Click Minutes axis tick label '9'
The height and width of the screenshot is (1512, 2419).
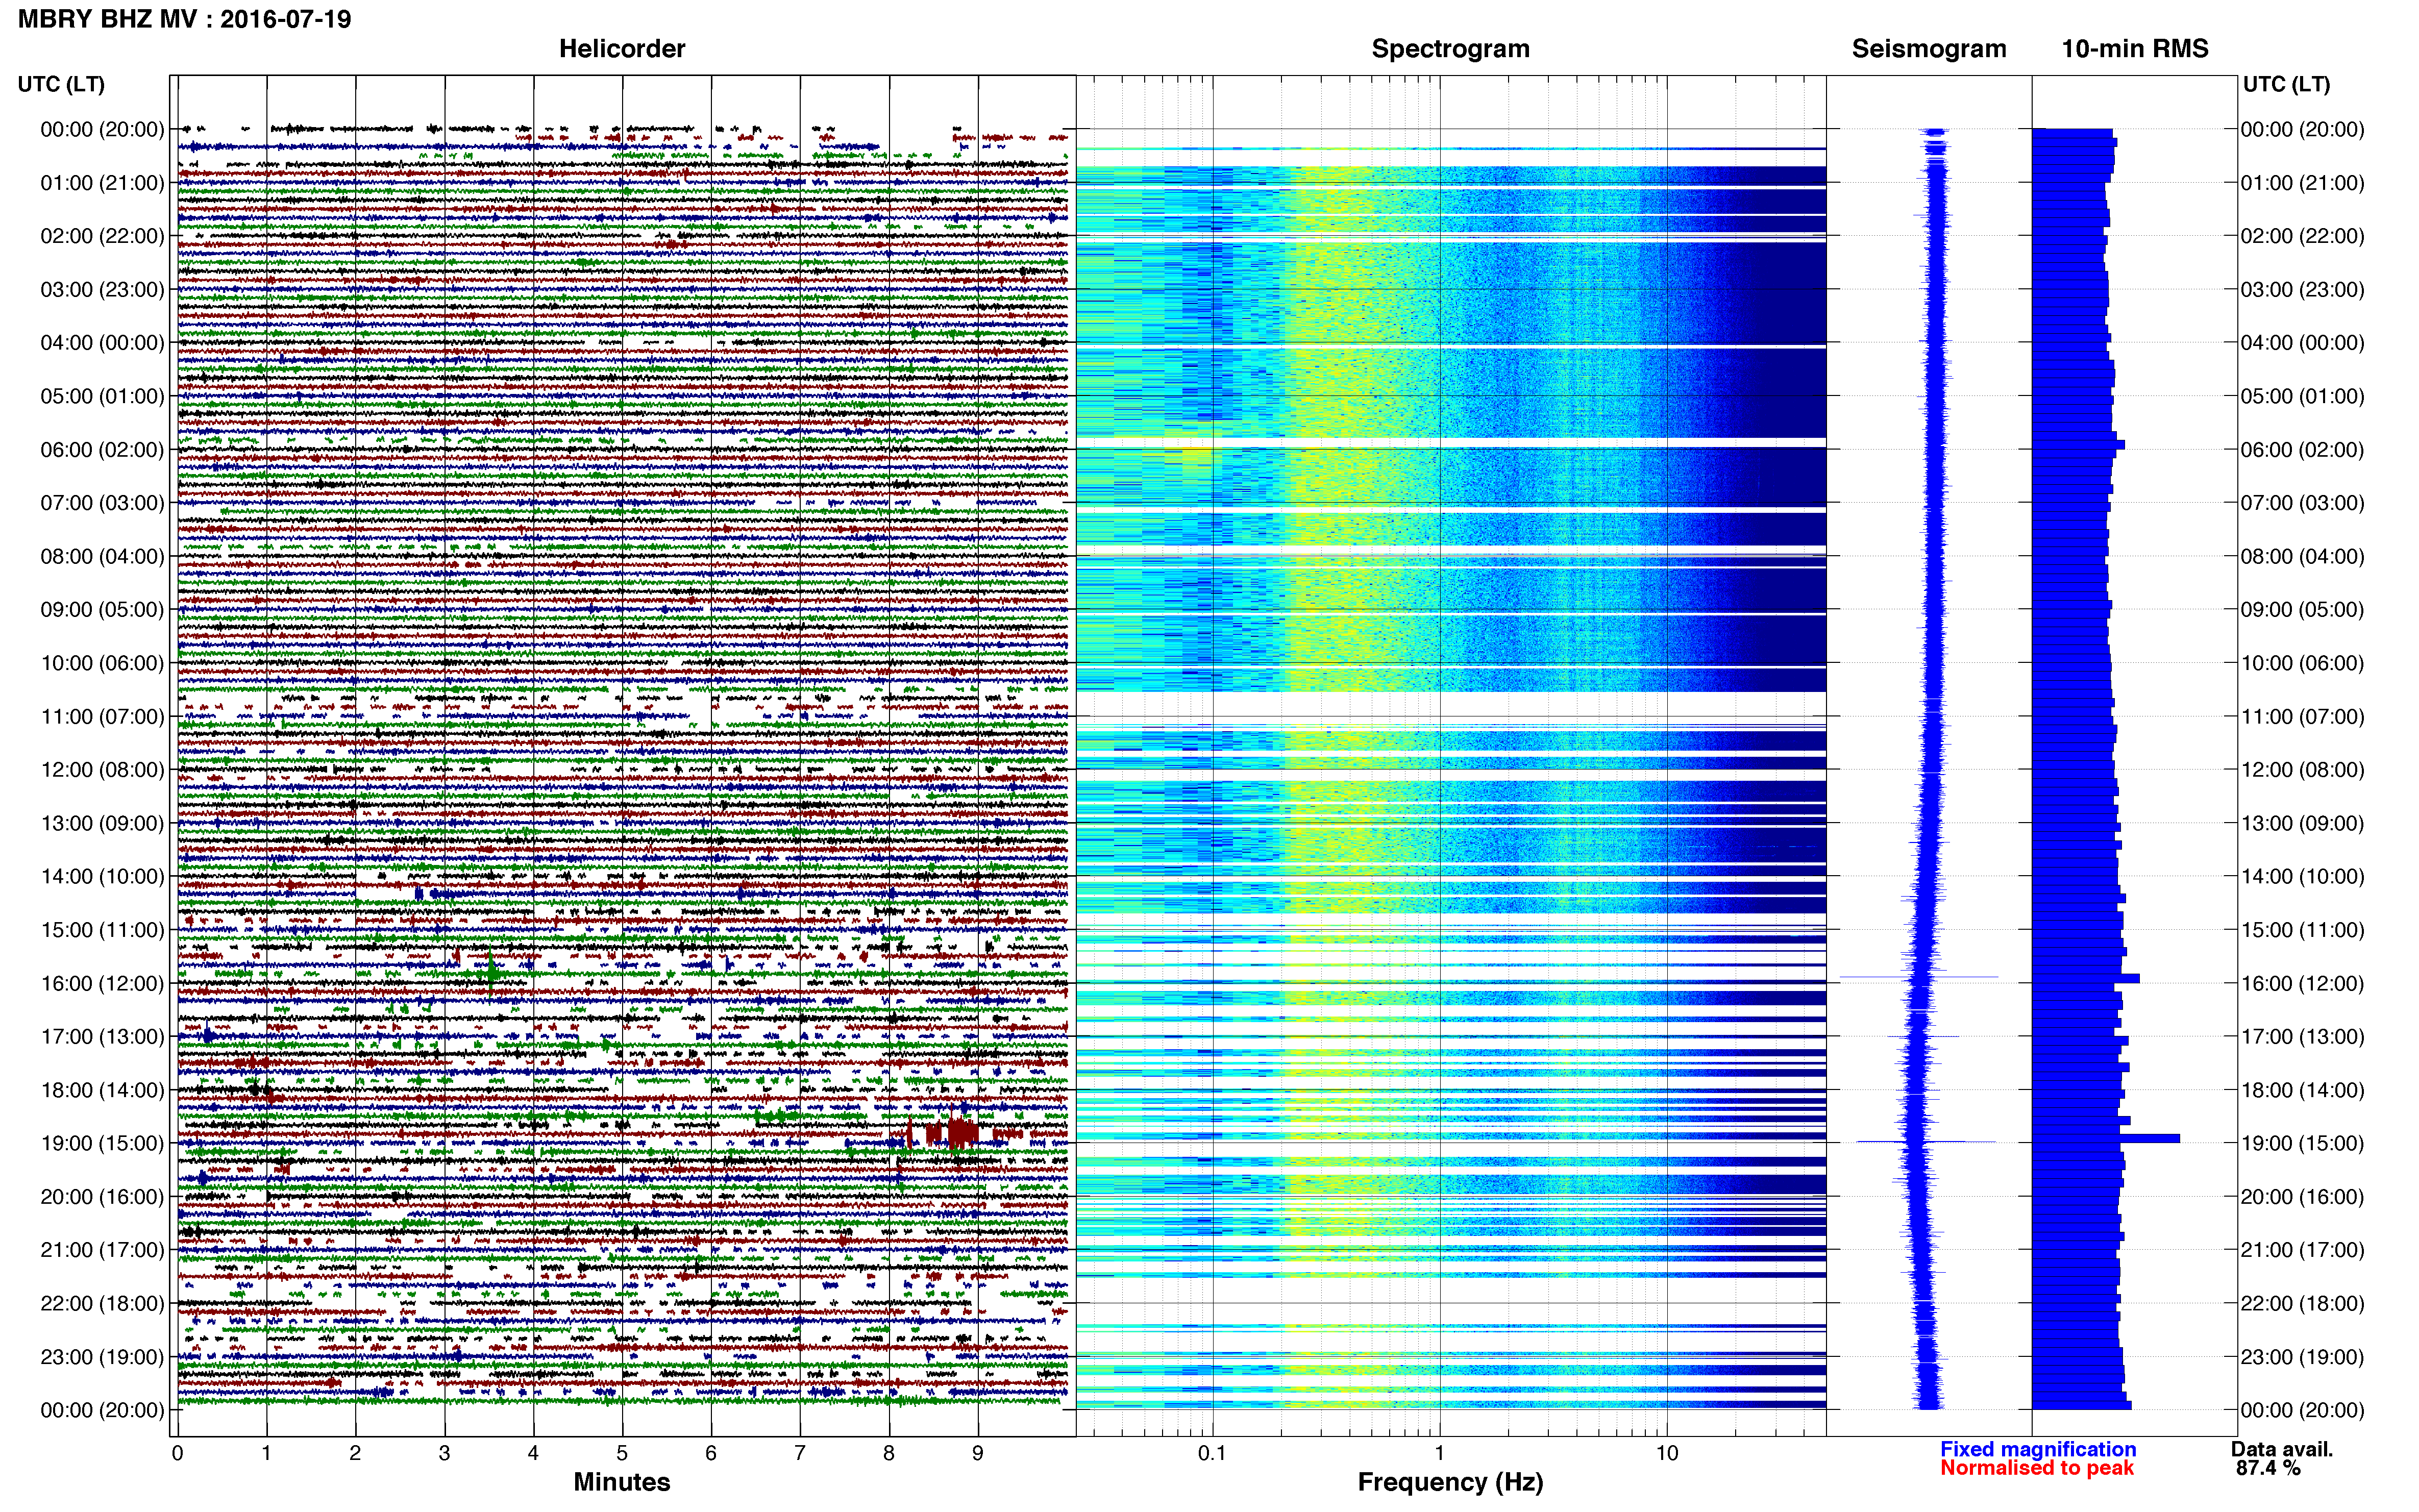point(978,1453)
